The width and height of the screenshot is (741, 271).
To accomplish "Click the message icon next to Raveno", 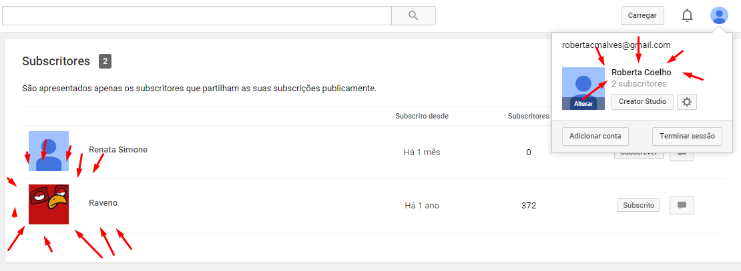I will pos(682,206).
